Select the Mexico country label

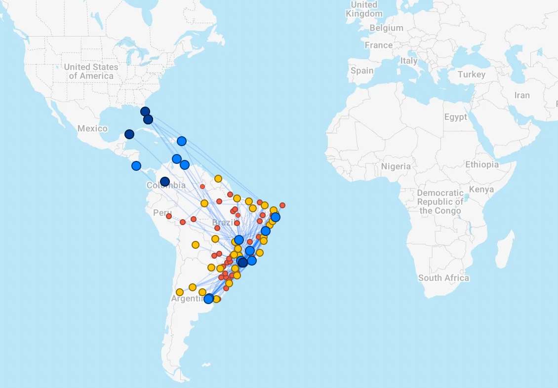(x=92, y=128)
